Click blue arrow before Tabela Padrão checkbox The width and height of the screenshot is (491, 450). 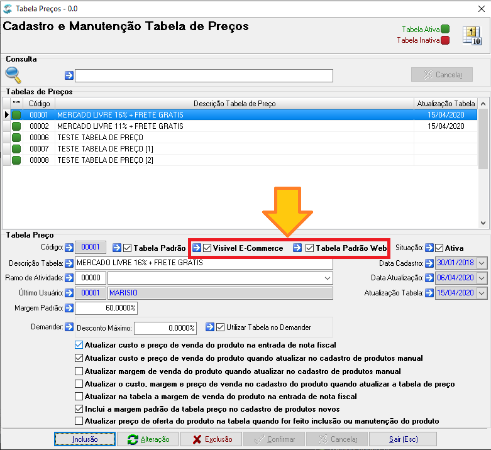pos(117,248)
